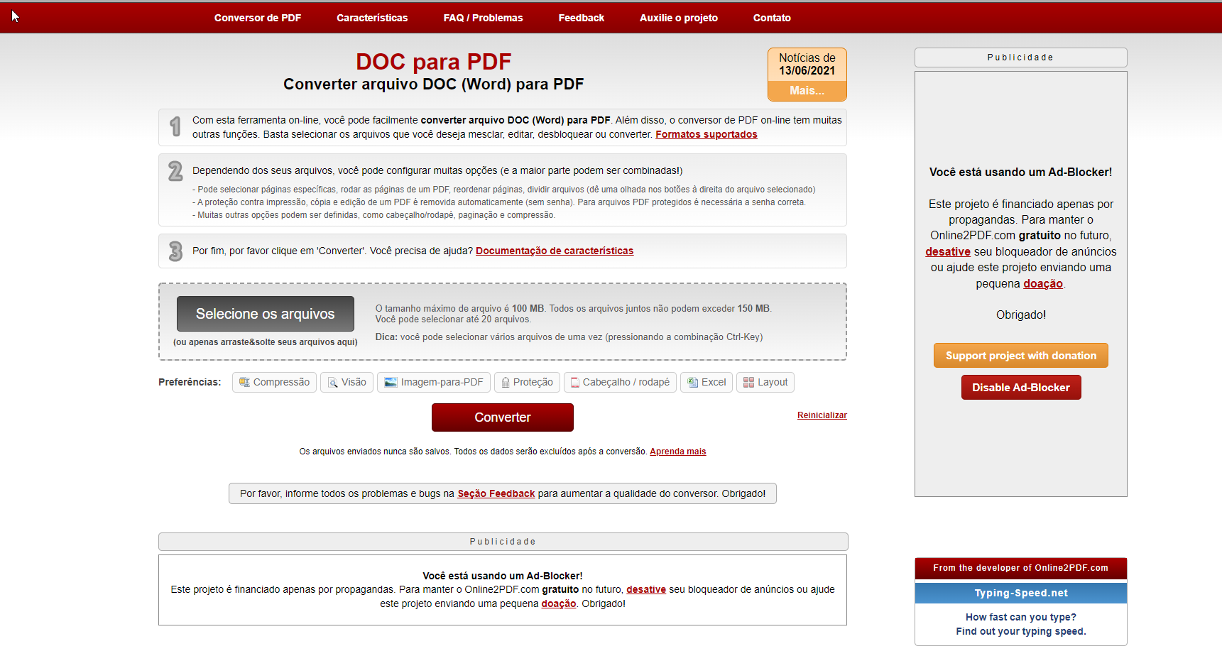Open the Formatos suportados link
Screen dimensions: 1222x656
click(x=707, y=134)
